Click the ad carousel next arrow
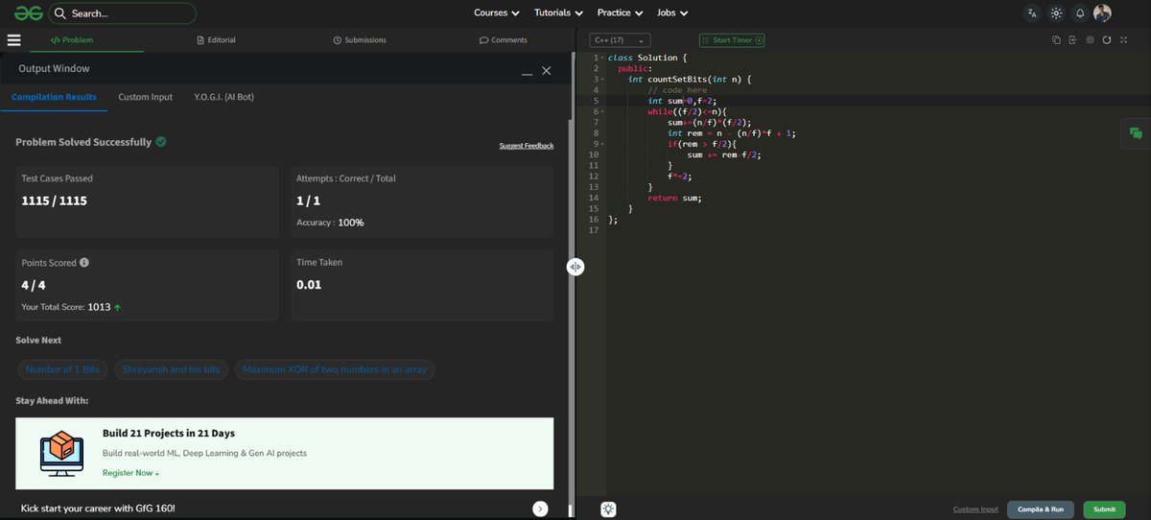The width and height of the screenshot is (1151, 520). 541,508
